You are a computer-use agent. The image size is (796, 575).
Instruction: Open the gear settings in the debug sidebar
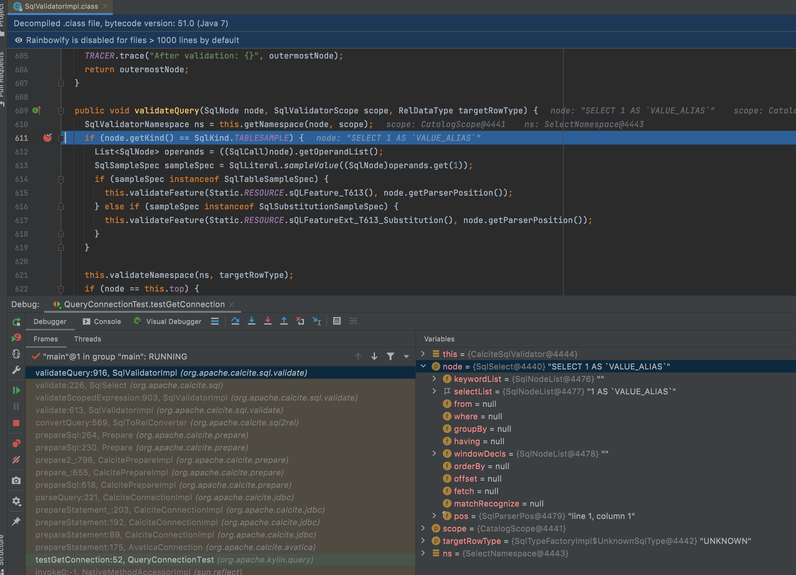click(x=16, y=501)
